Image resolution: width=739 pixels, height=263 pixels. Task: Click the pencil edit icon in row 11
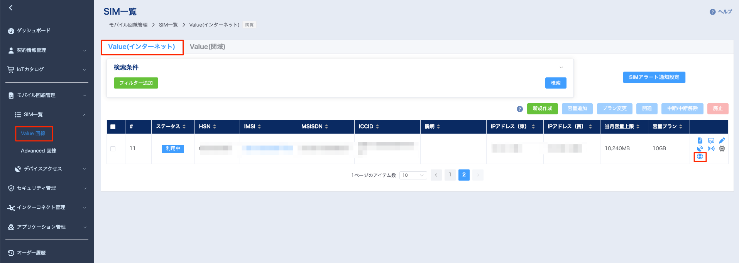[x=722, y=141]
